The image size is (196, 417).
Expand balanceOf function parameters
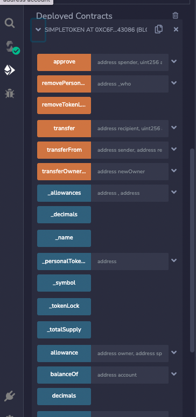point(174,374)
